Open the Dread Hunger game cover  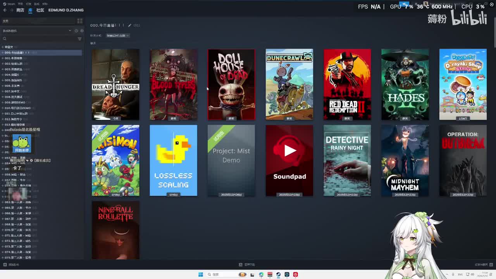point(115,84)
